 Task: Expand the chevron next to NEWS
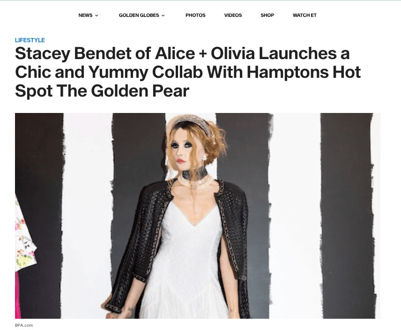pyautogui.click(x=97, y=15)
